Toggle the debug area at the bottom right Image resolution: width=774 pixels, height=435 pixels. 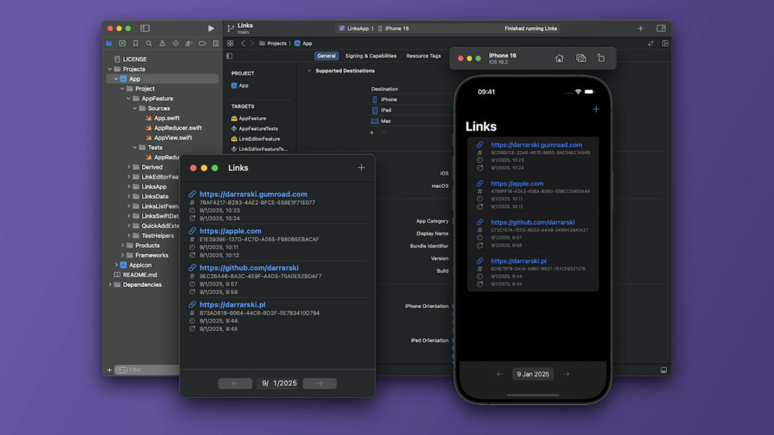coord(663,370)
